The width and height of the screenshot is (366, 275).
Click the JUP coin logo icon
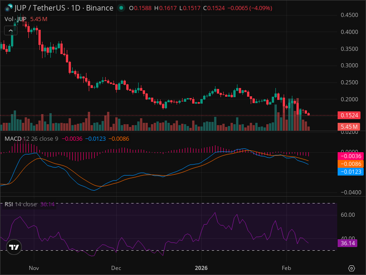(9, 8)
